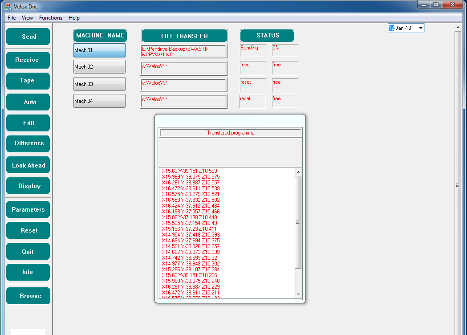This screenshot has height=335, width=467.
Task: Click Browse in the sidebar
Action: pos(28,296)
